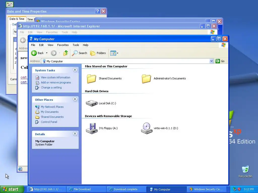The image size is (258, 193).
Task: Click the Go button next to address bar
Action: coord(220,61)
